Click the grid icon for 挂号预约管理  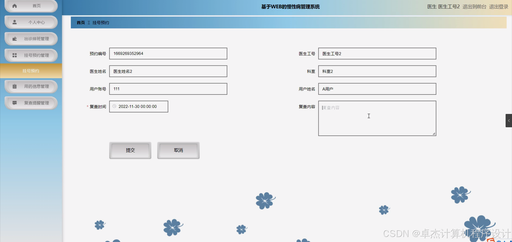[x=15, y=55]
